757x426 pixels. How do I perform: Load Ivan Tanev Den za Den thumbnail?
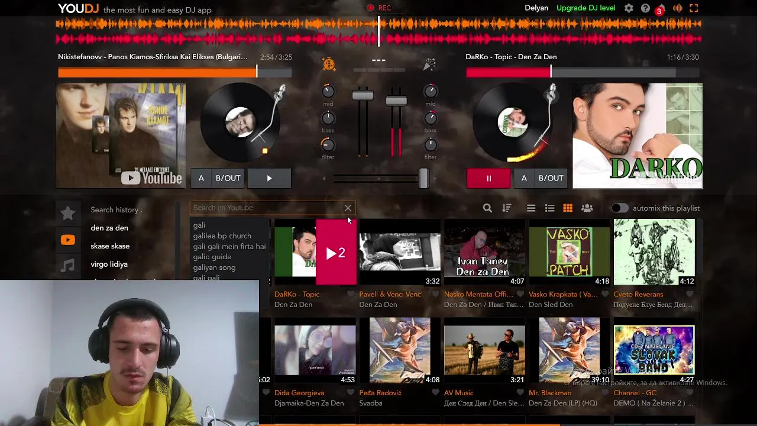coord(484,252)
